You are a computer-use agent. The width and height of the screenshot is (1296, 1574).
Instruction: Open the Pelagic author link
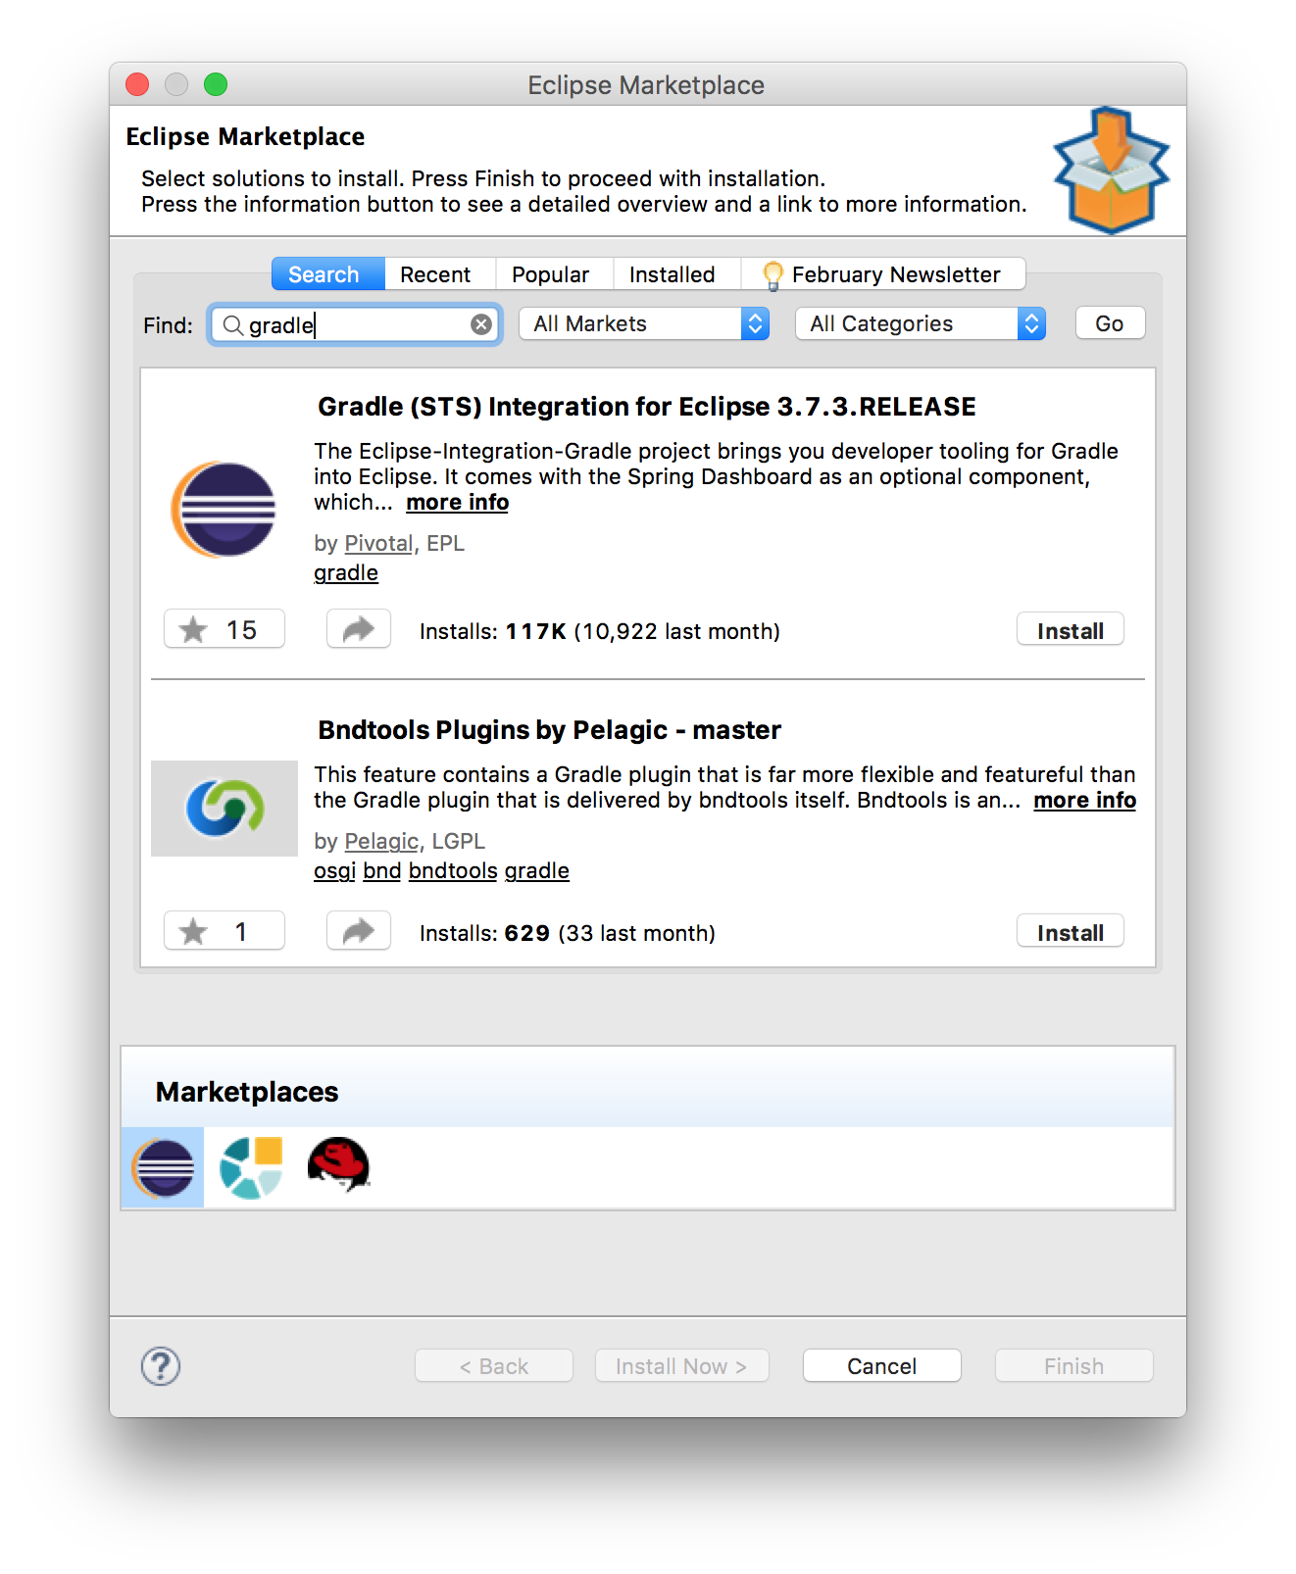click(x=381, y=842)
